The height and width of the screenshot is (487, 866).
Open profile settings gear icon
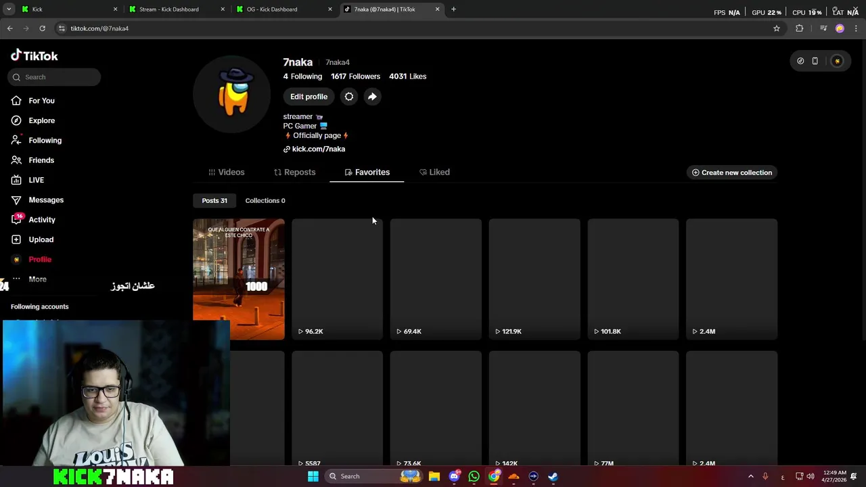[349, 97]
